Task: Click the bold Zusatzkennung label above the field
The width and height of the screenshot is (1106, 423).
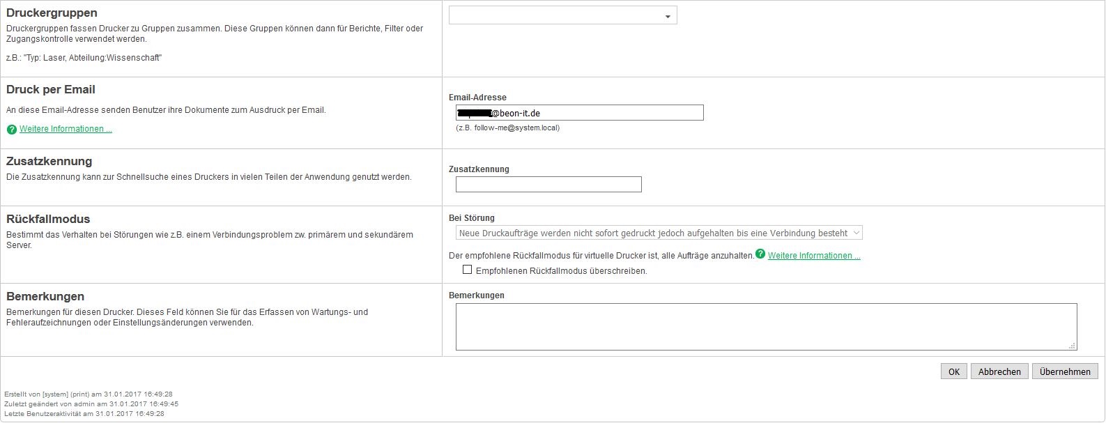Action: point(479,169)
